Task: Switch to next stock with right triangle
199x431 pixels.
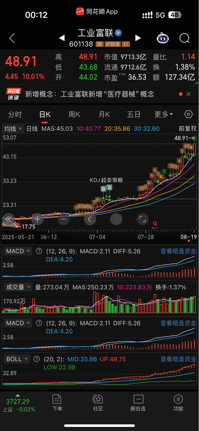Action: click(138, 38)
